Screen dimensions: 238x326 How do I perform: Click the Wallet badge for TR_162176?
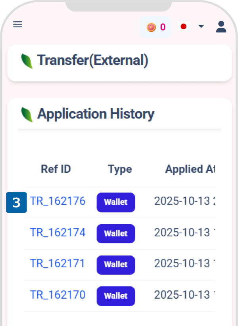[116, 202]
